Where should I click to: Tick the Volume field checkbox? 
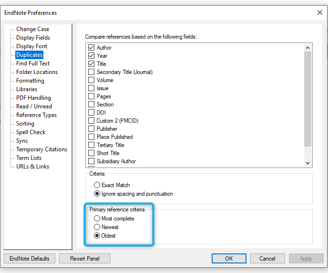pos(91,80)
